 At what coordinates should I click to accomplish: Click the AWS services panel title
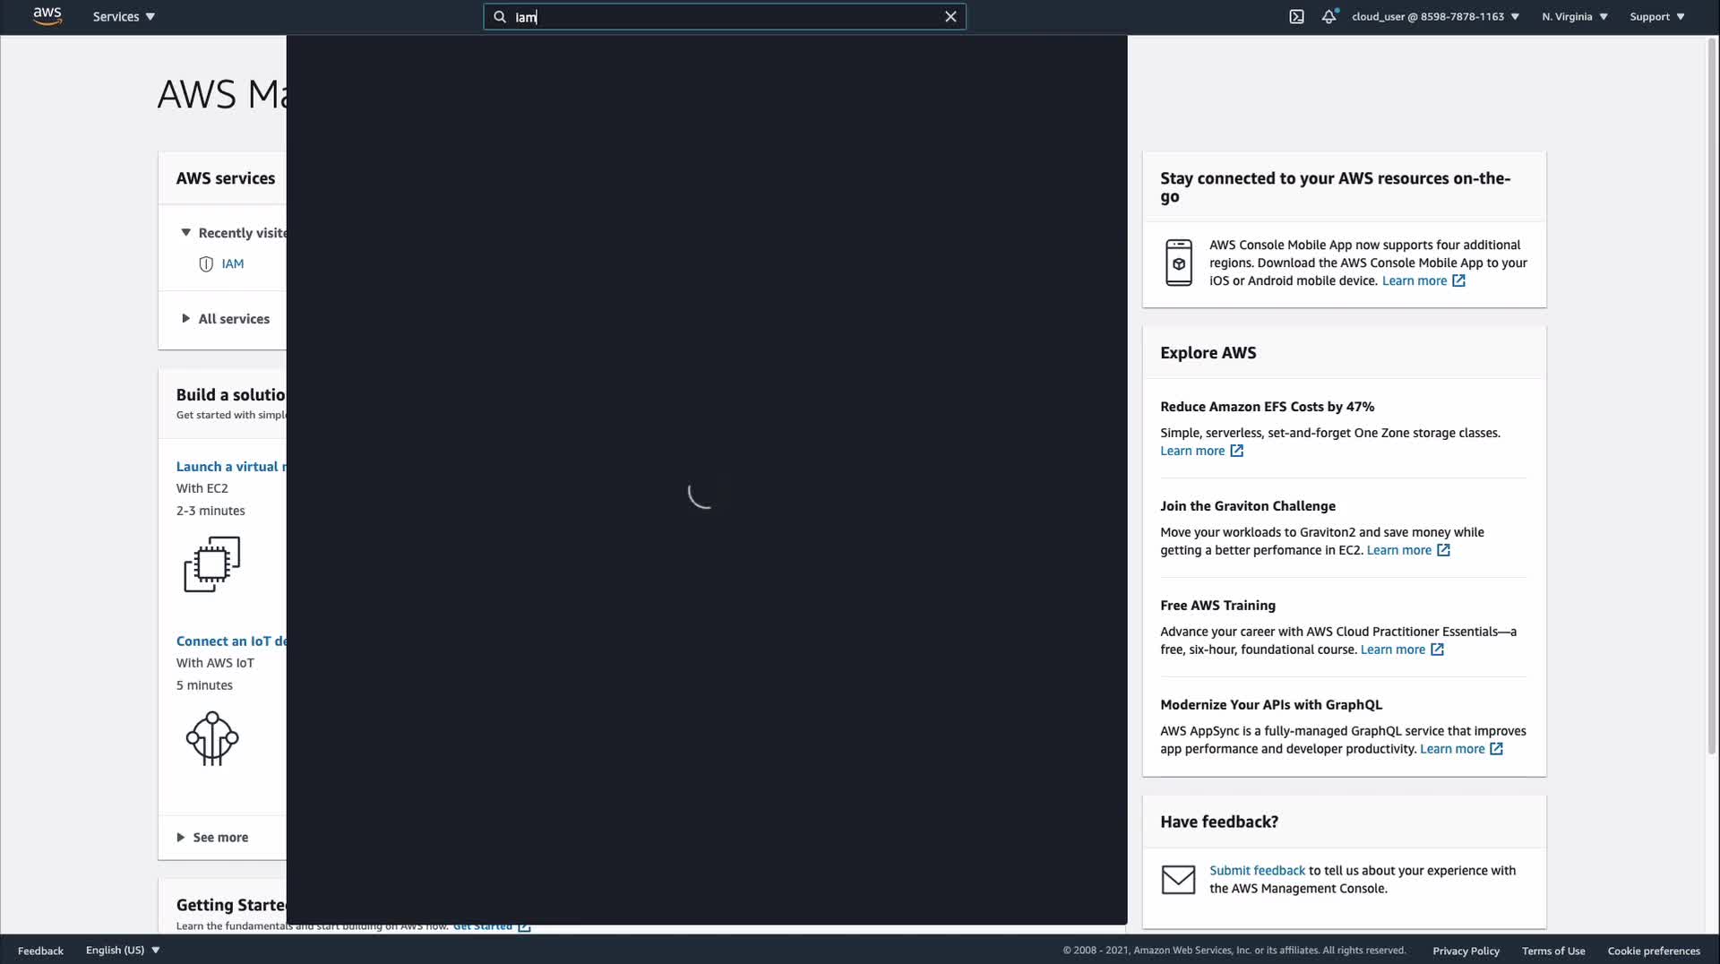(226, 177)
